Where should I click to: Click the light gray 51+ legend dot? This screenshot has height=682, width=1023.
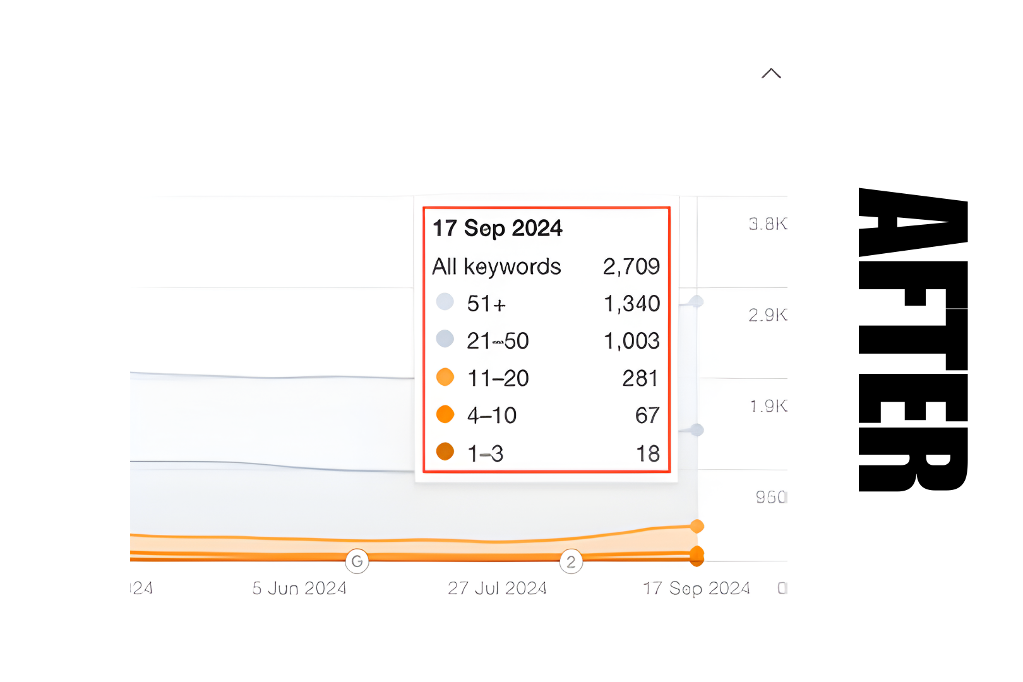point(445,302)
